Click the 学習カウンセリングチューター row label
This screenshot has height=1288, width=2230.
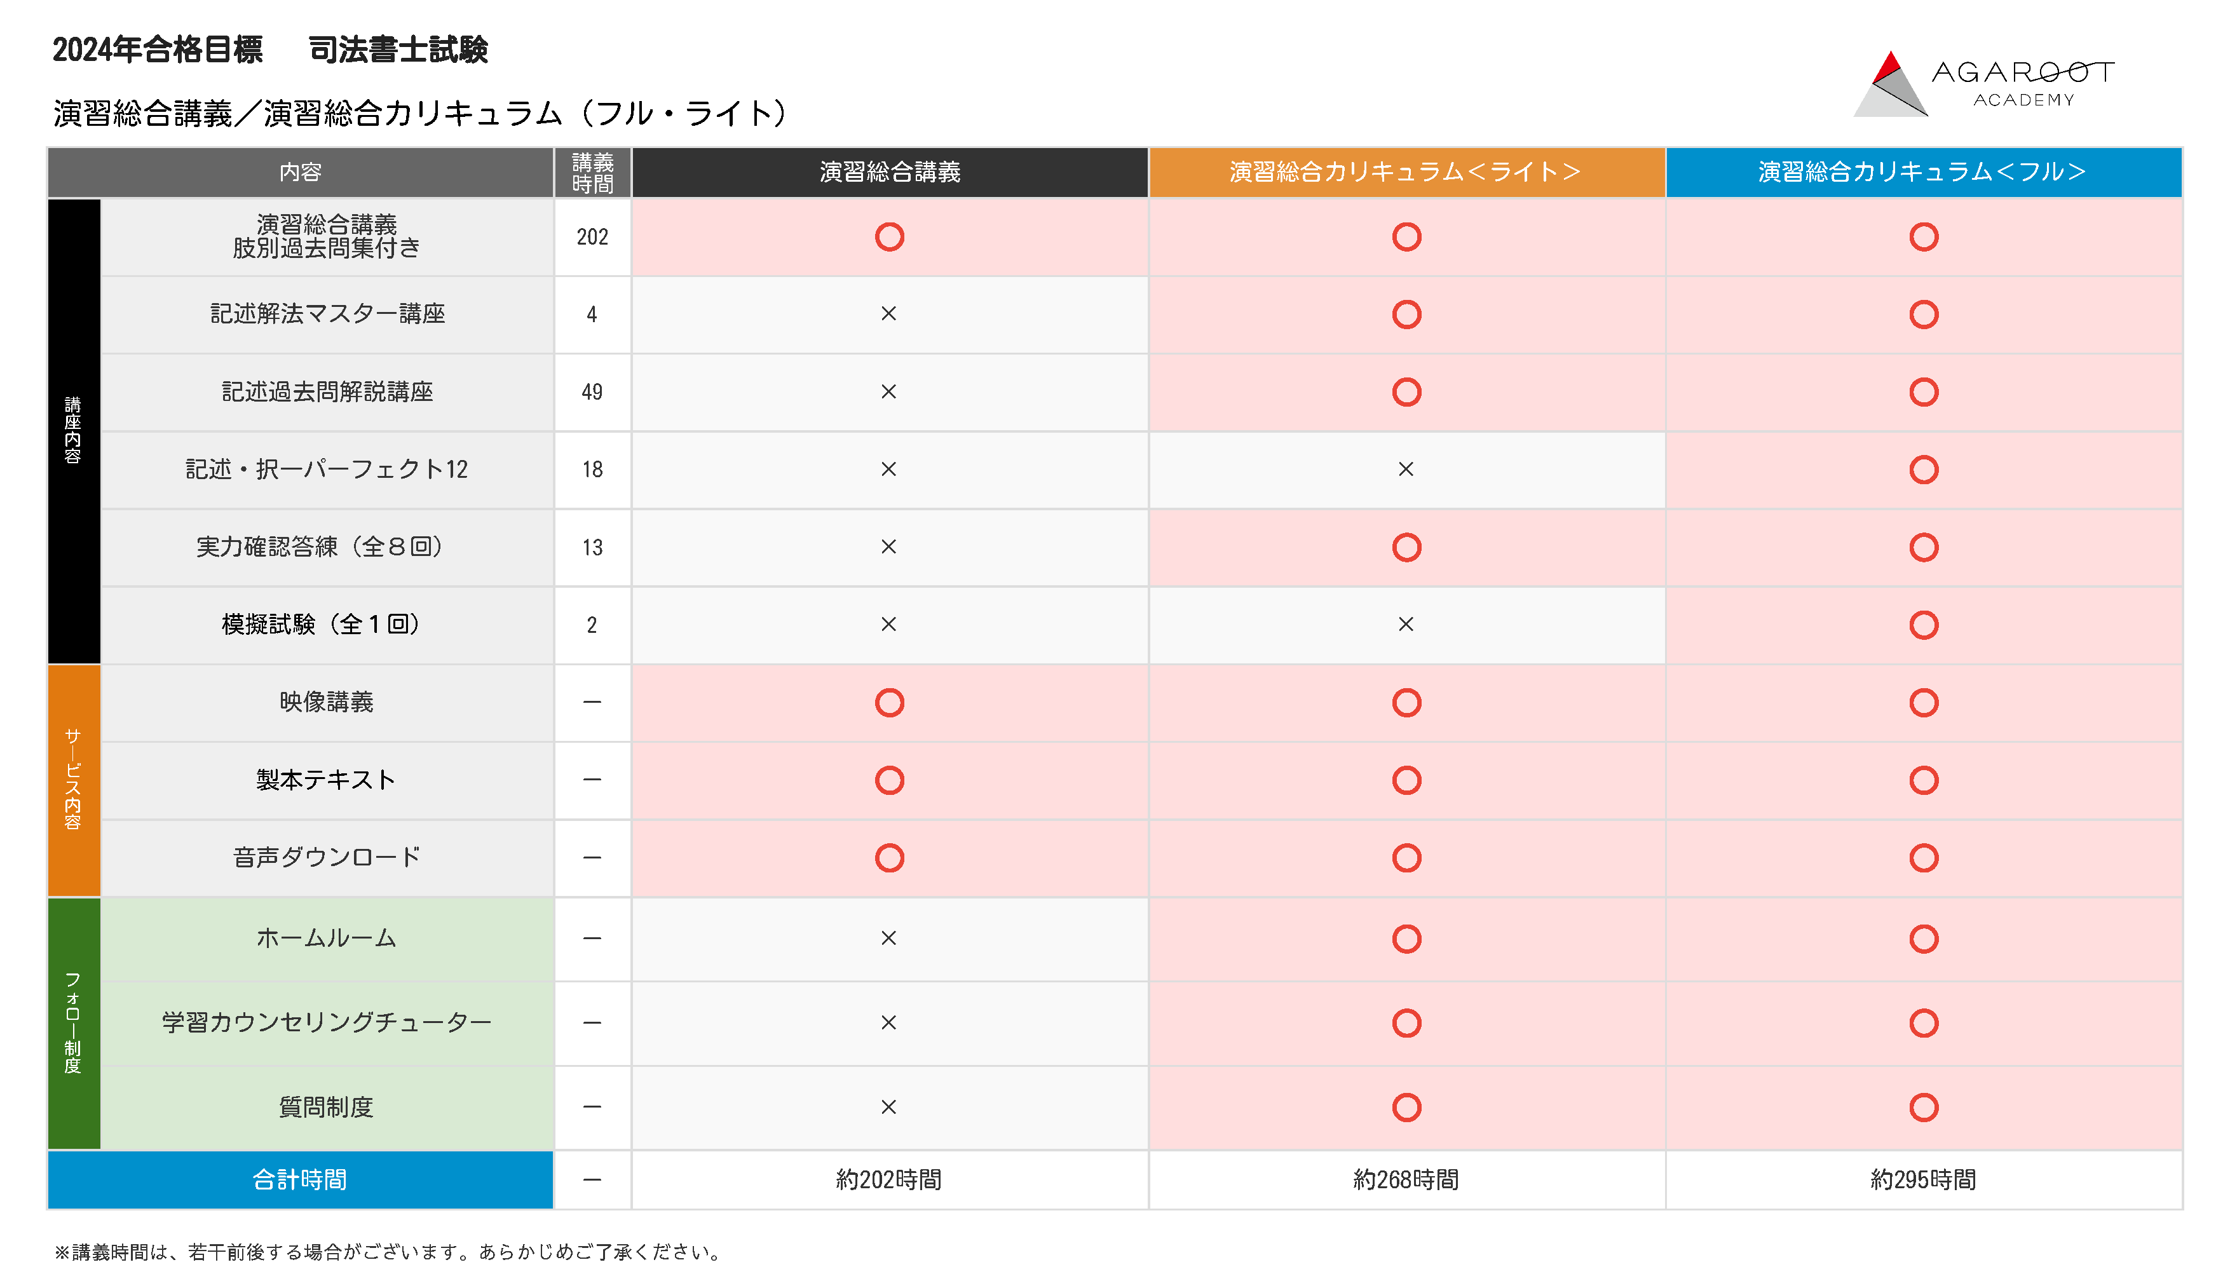(327, 1022)
